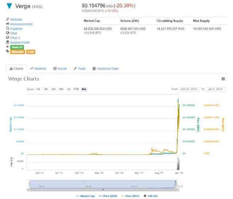This screenshot has width=233, height=199.
Task: Click the navigator left scroll arrow
Action: [28, 190]
